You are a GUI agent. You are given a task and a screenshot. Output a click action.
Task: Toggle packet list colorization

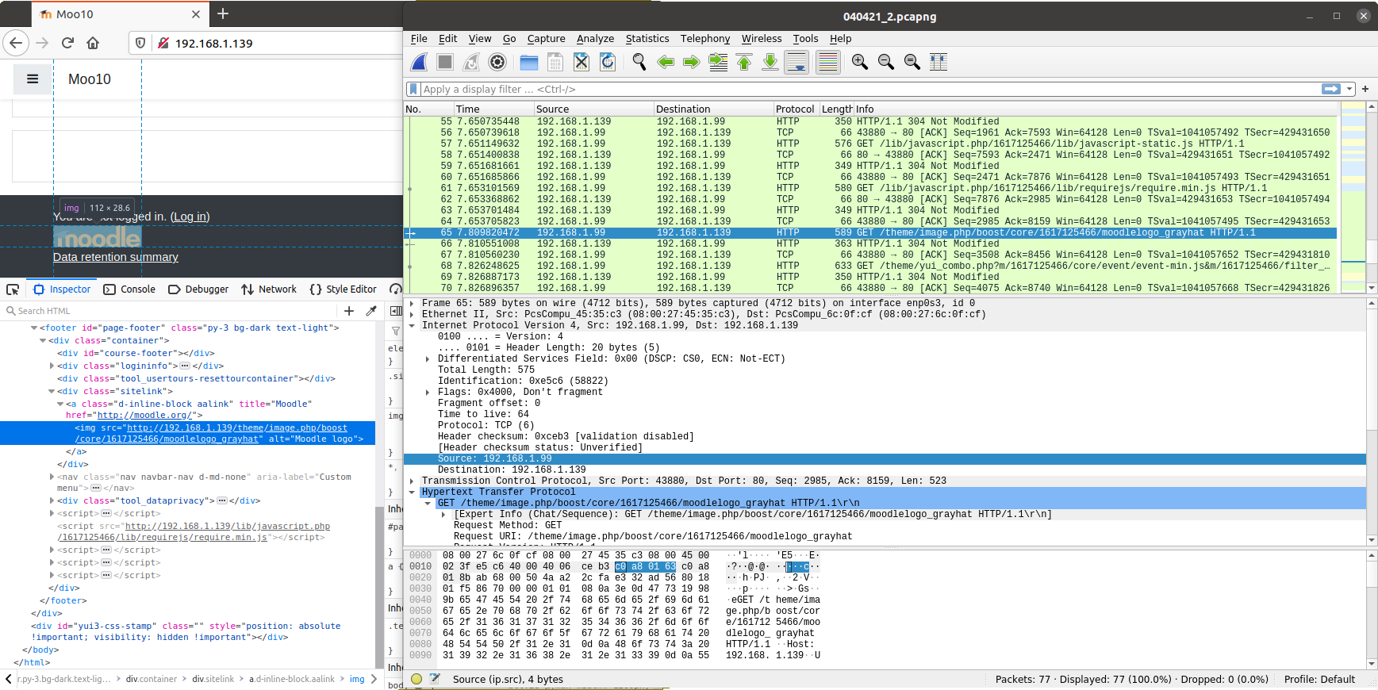(828, 62)
